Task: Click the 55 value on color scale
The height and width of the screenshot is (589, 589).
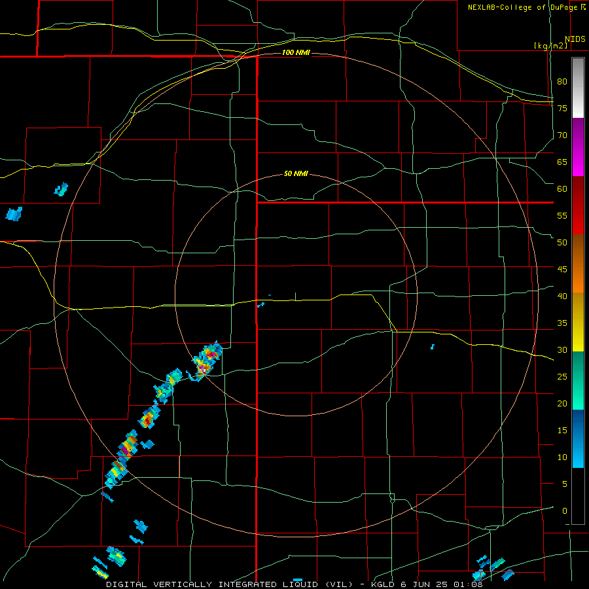Action: pos(562,215)
